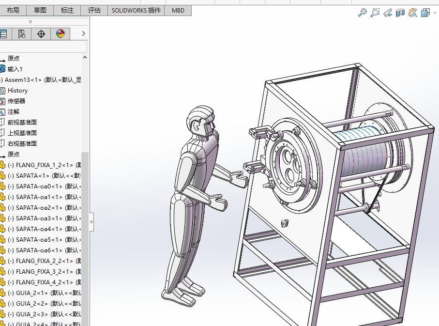Select the History item in feature tree

click(17, 91)
